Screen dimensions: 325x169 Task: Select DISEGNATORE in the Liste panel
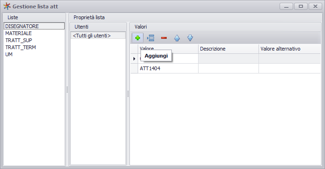pyautogui.click(x=34, y=26)
